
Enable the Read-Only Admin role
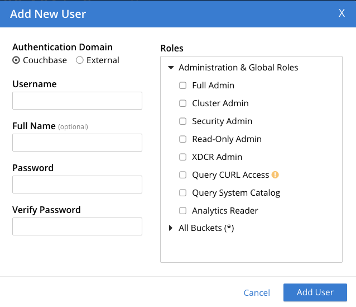182,139
